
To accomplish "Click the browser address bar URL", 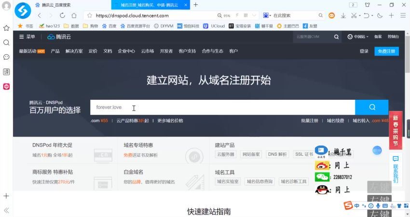I will click(x=132, y=16).
